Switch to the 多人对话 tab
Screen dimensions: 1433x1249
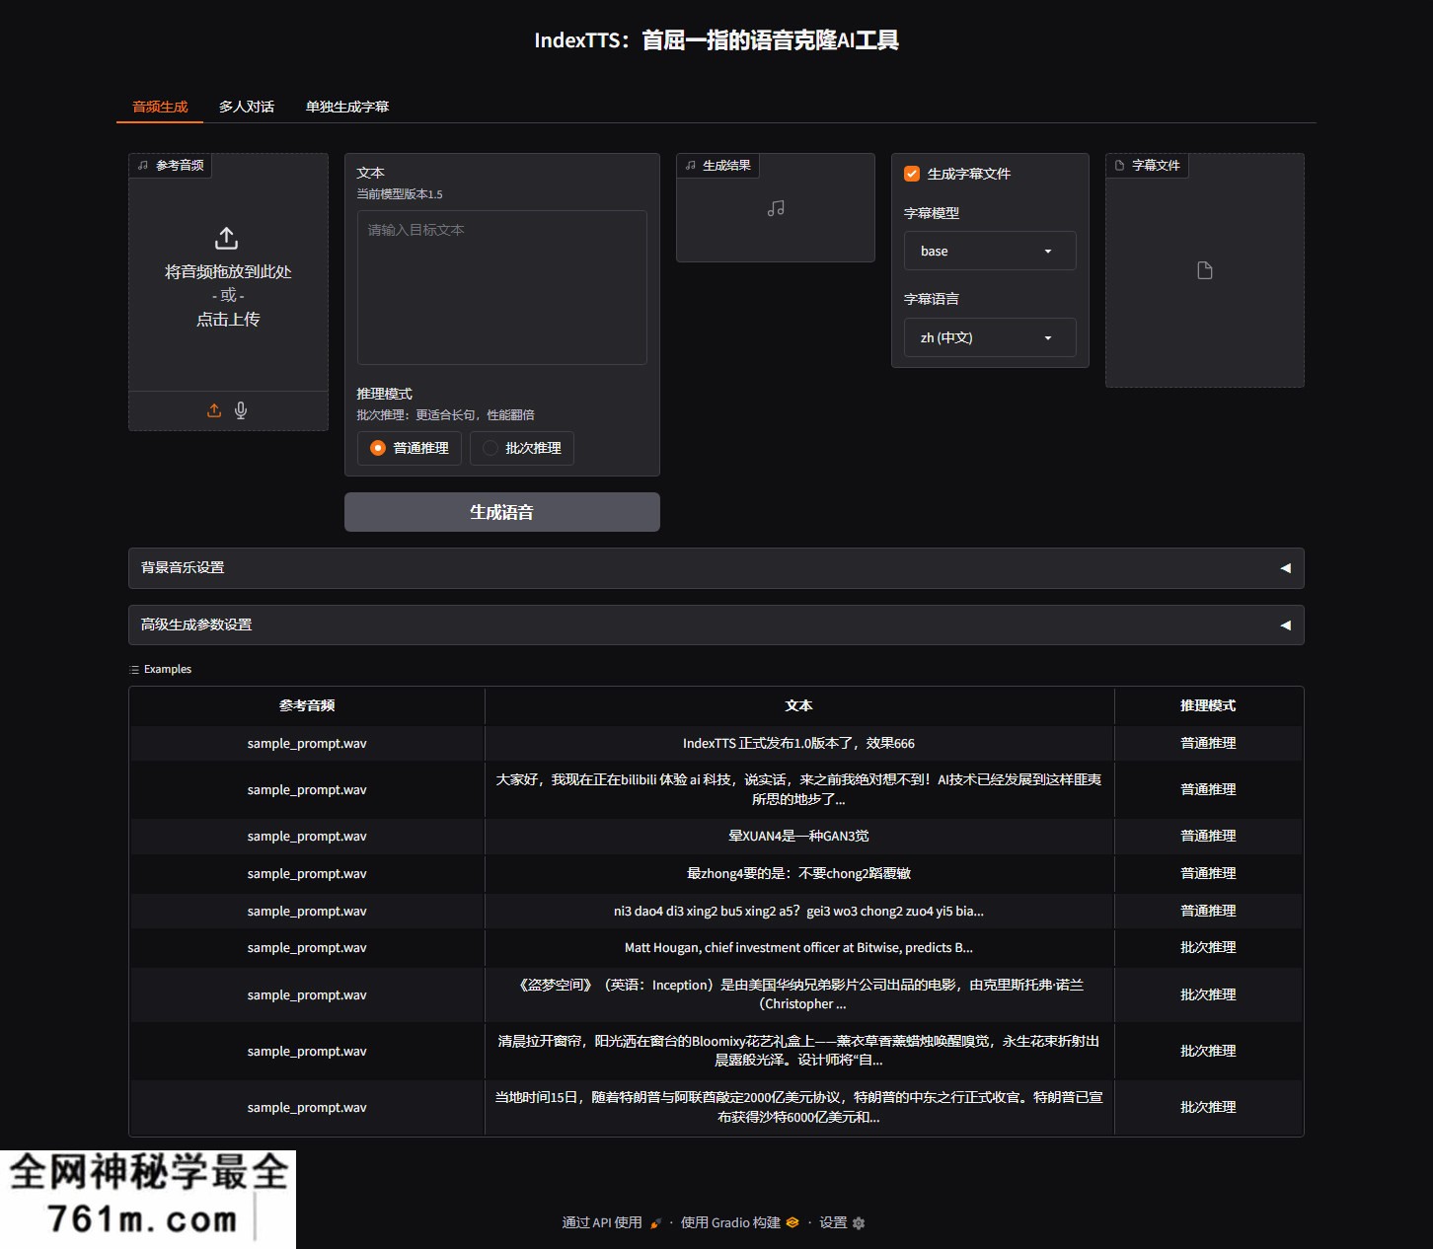pyautogui.click(x=247, y=107)
